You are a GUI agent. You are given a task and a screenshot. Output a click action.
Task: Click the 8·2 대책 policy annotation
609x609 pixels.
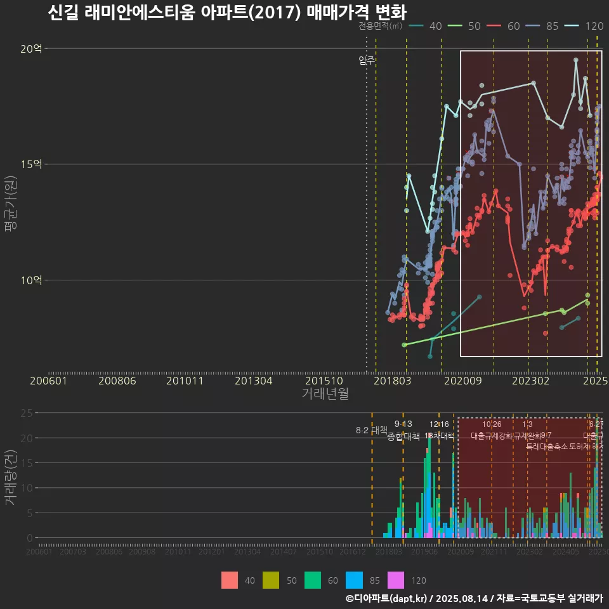(x=372, y=430)
